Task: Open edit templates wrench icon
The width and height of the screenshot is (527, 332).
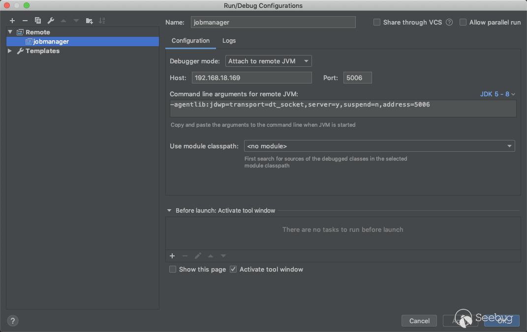Action: tap(51, 21)
